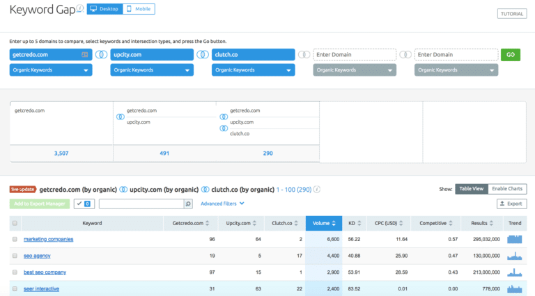535x296 pixels.
Task: Click the live update badge
Action: 23,190
